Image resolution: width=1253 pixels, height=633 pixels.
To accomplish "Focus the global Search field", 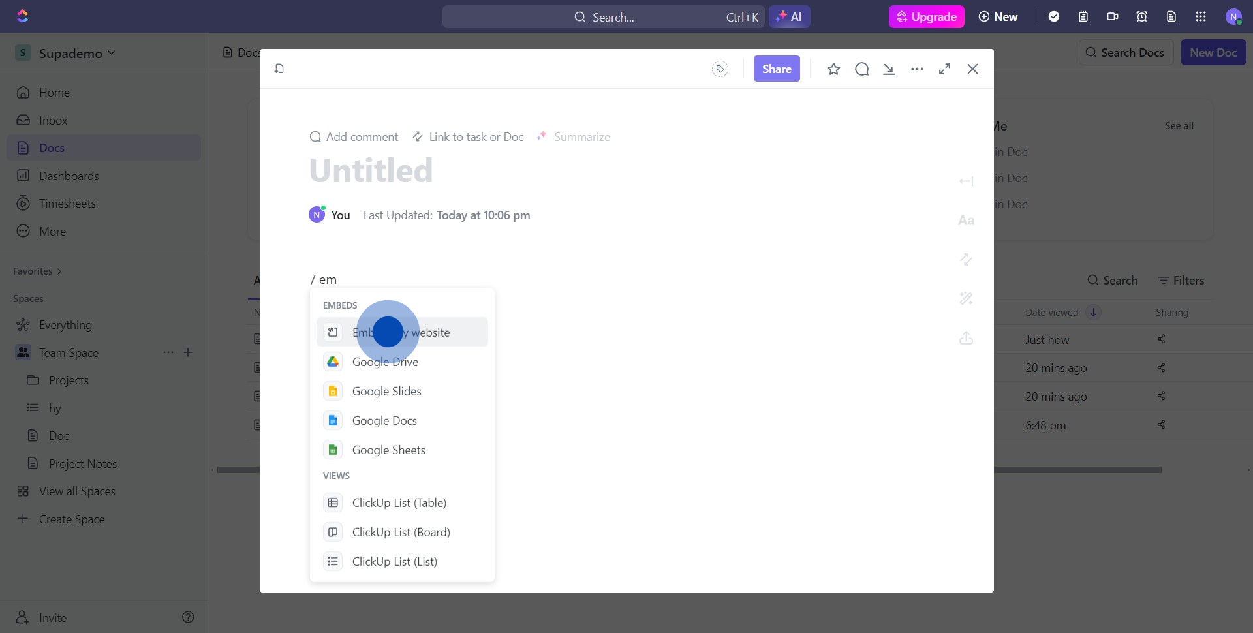I will (604, 17).
